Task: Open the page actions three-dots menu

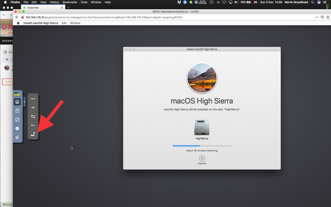Action: (317, 17)
